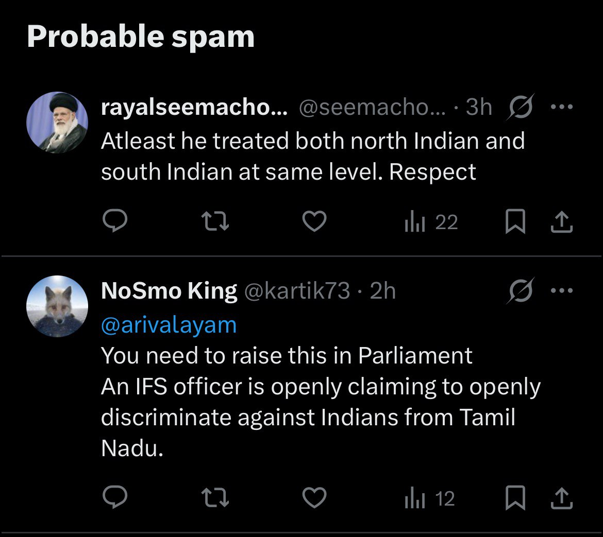The image size is (603, 537).
Task: Reply to NoSmo King's tweet
Action: [x=114, y=498]
